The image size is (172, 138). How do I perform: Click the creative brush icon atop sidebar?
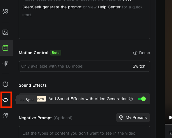pyautogui.click(x=5, y=12)
